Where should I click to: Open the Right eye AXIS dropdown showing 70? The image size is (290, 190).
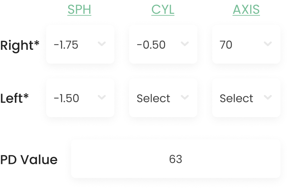[246, 44]
